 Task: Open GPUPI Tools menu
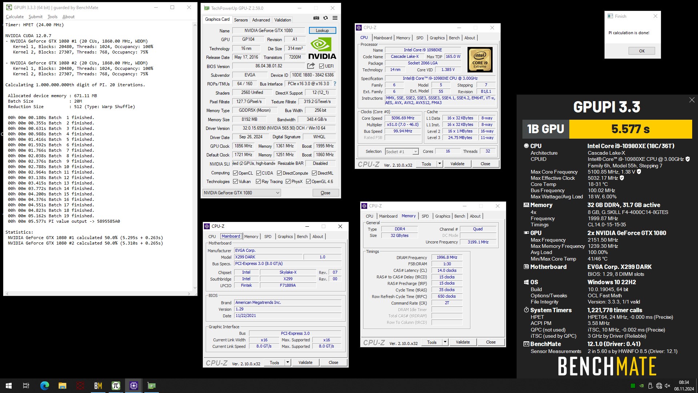pos(52,17)
